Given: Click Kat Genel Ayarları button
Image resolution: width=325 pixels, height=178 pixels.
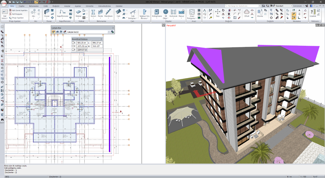Looking at the screenshot, I should coord(18,10).
